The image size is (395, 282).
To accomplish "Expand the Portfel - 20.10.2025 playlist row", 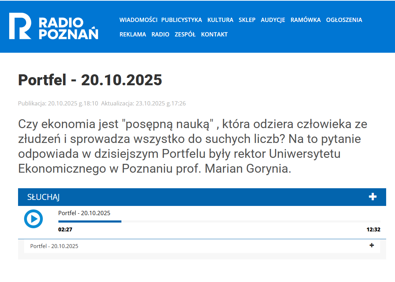I will pos(372,246).
